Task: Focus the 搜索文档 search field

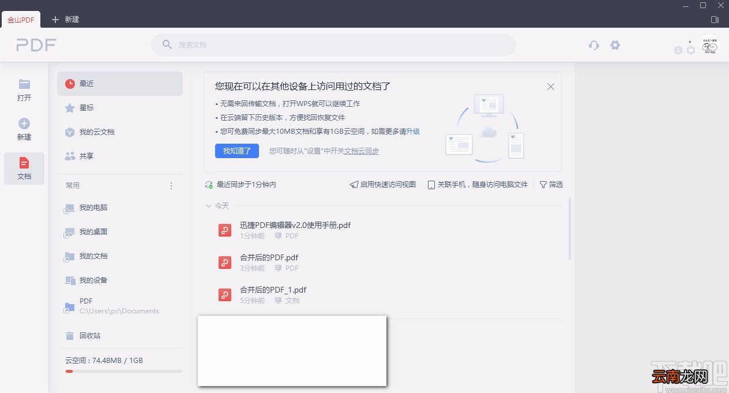Action: click(x=333, y=45)
